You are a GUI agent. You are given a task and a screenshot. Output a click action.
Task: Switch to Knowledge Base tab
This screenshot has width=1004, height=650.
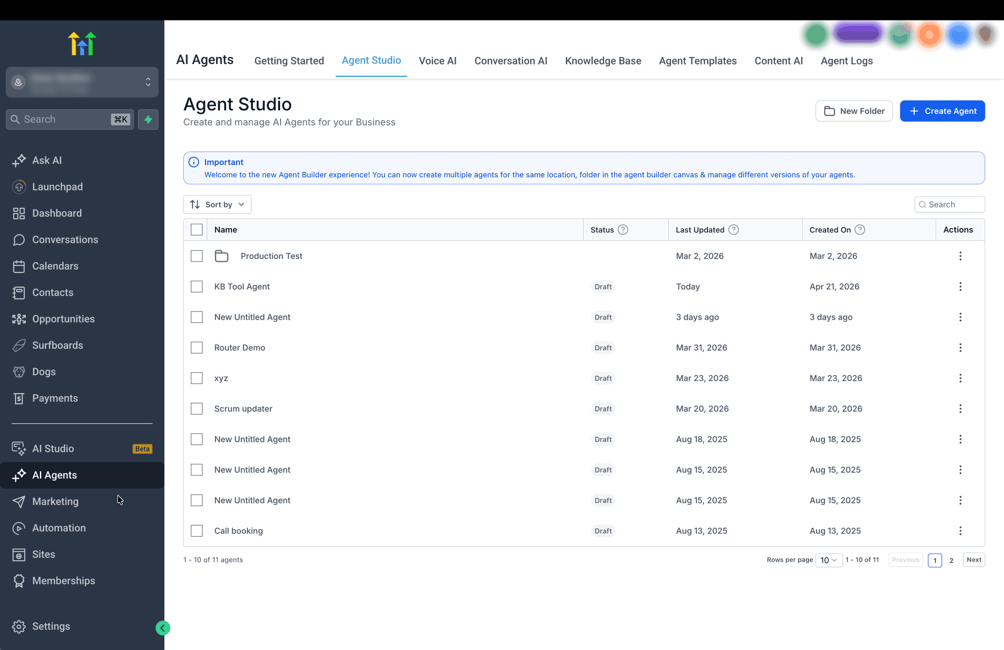click(603, 61)
